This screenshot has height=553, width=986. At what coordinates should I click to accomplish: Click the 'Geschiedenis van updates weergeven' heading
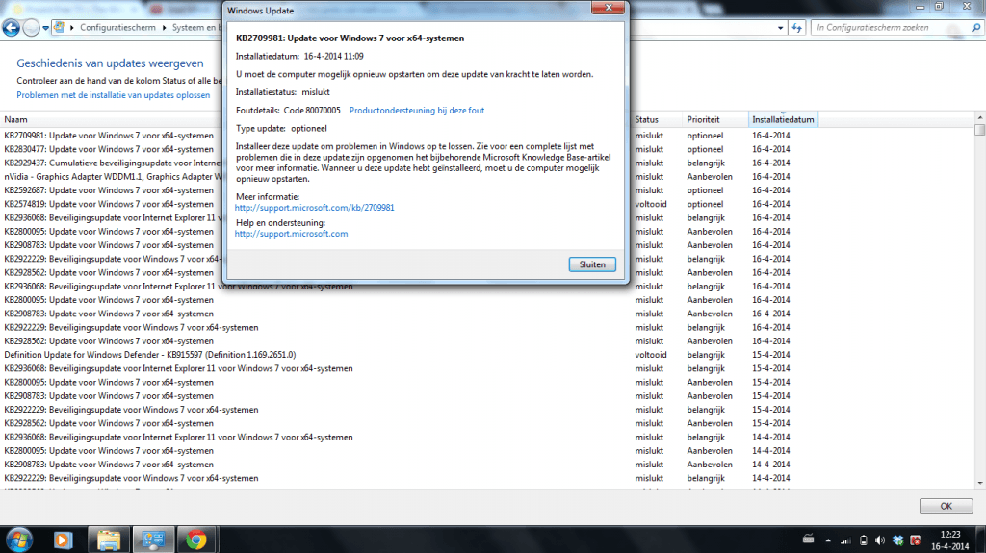click(110, 63)
